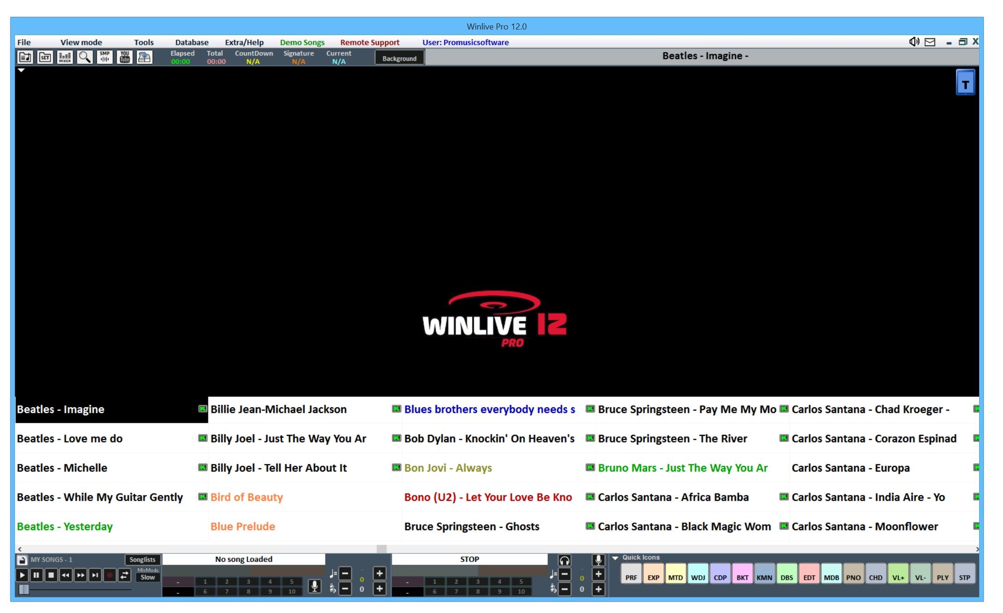Select the song Beatles - Yesterday

click(64, 526)
